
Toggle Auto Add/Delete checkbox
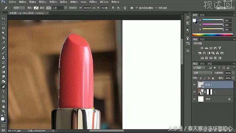point(137,8)
